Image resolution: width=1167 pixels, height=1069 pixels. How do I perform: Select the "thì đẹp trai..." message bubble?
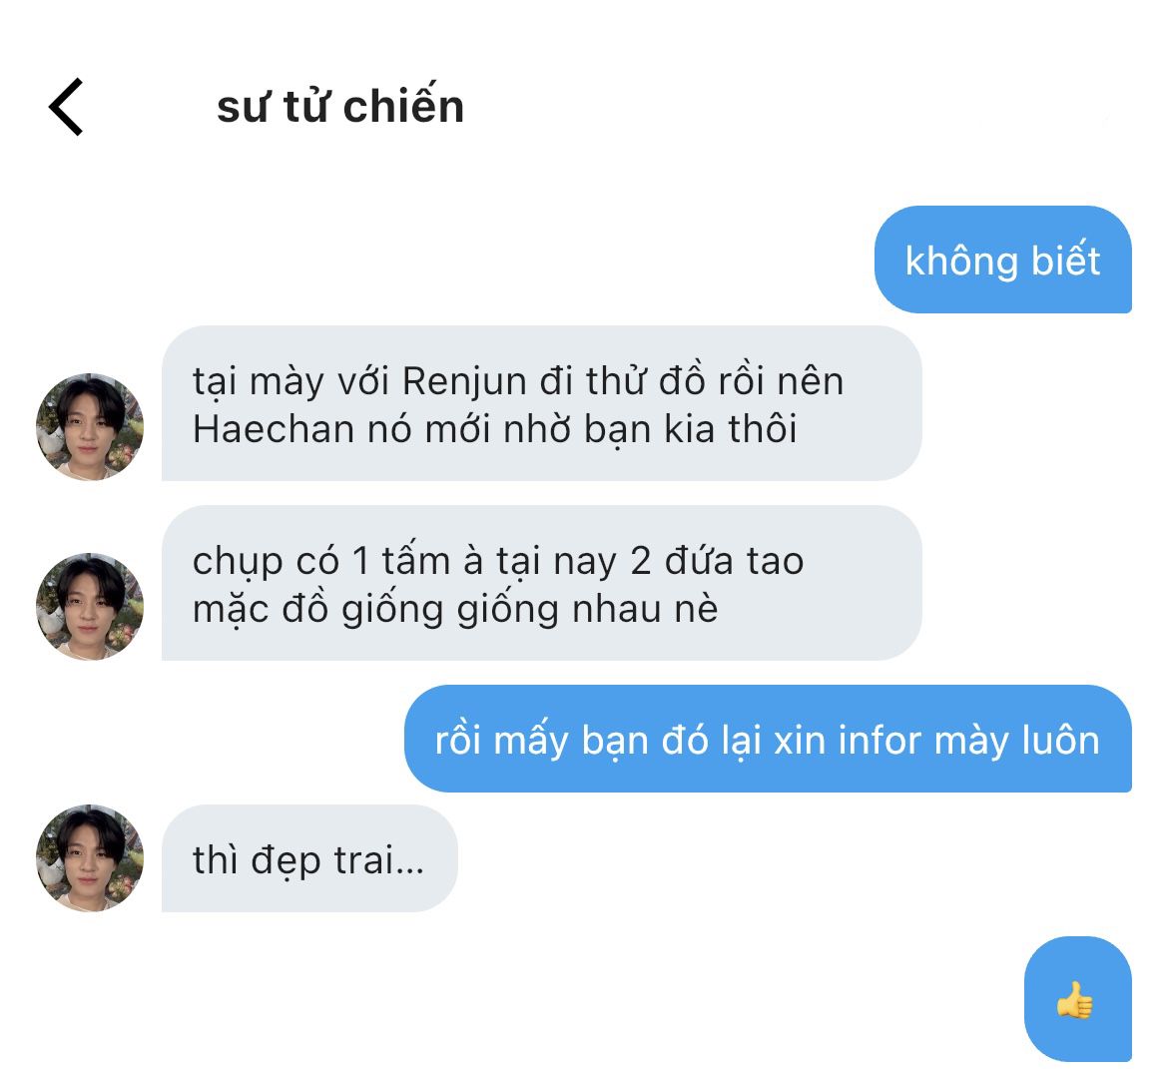pos(308,858)
